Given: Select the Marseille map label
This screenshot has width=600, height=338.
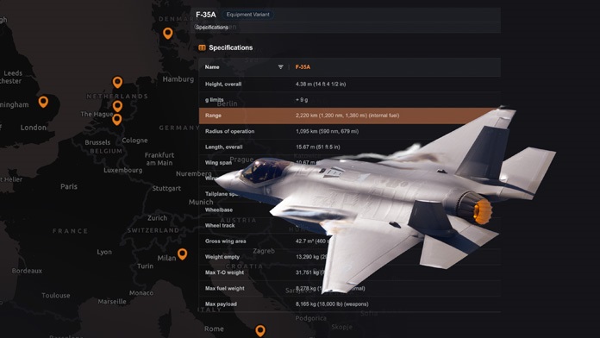Looking at the screenshot, I should [x=112, y=302].
